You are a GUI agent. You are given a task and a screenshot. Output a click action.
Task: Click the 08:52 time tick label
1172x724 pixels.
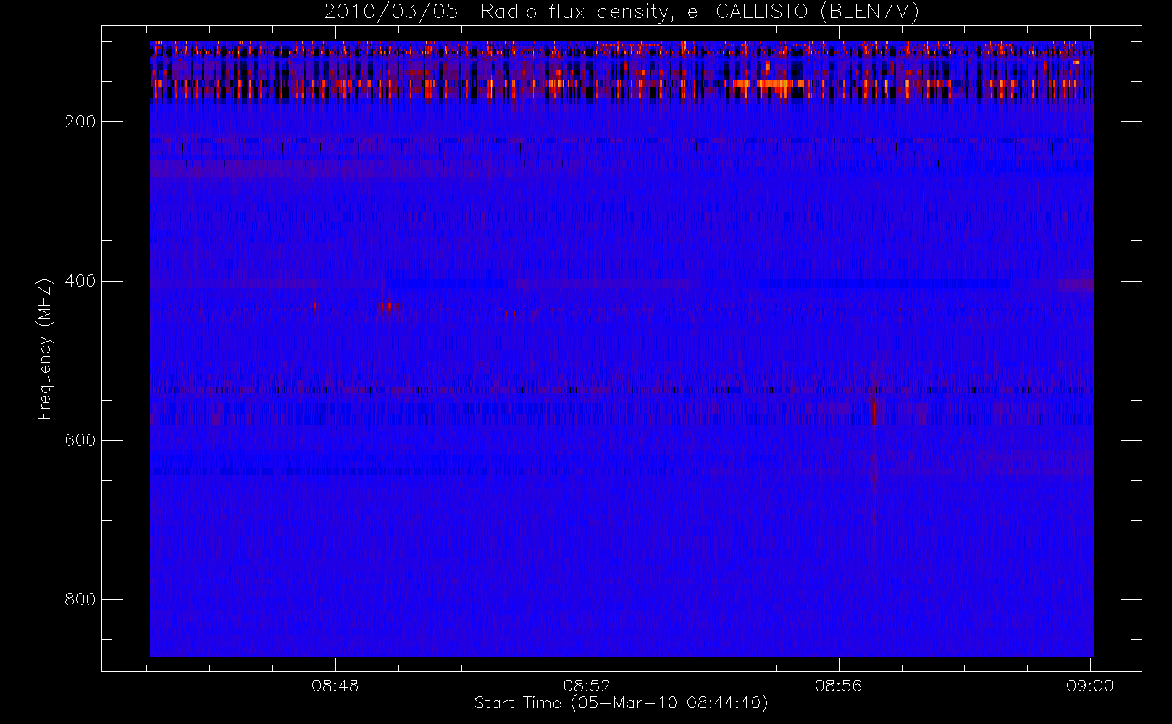587,686
